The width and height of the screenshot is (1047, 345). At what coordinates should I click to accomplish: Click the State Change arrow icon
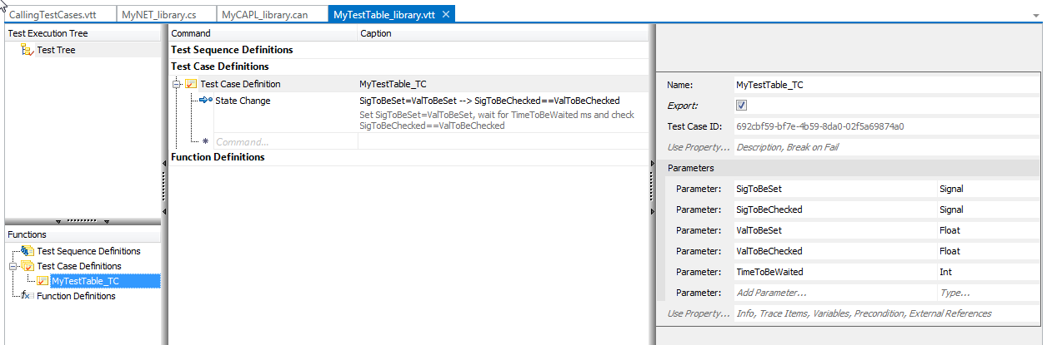coord(206,101)
